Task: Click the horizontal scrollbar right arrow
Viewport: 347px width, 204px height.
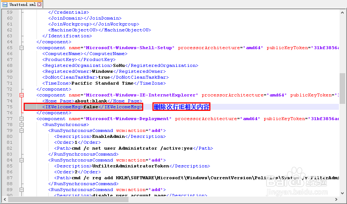Action: pos(336,199)
